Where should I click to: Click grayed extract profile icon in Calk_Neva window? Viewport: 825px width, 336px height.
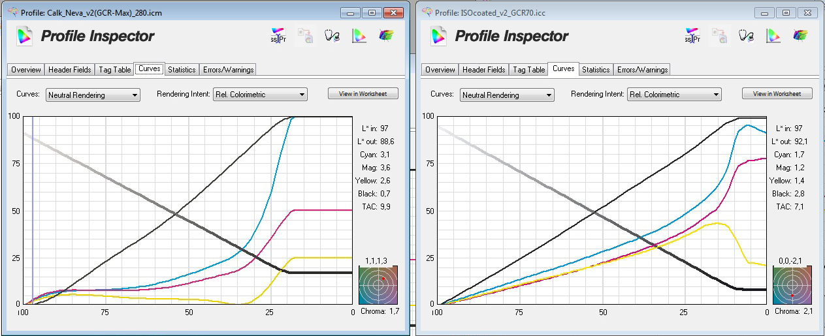point(305,36)
